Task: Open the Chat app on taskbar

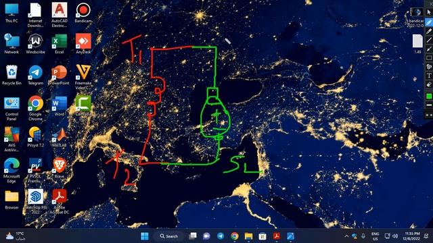Action: 206,236
